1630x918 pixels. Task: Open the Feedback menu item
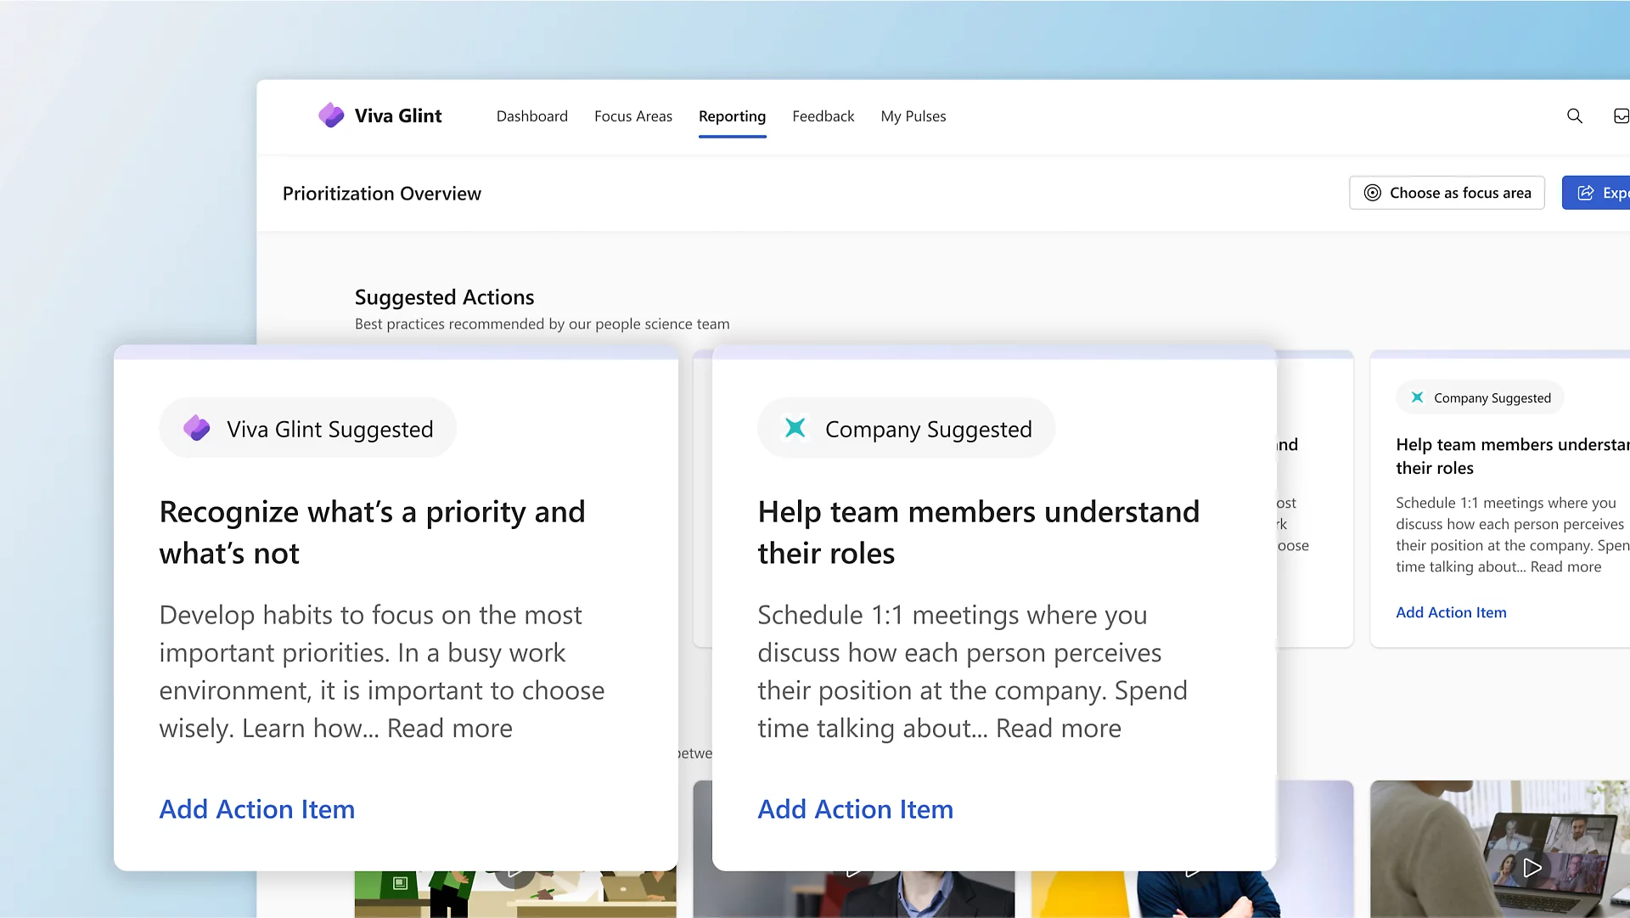[823, 115]
